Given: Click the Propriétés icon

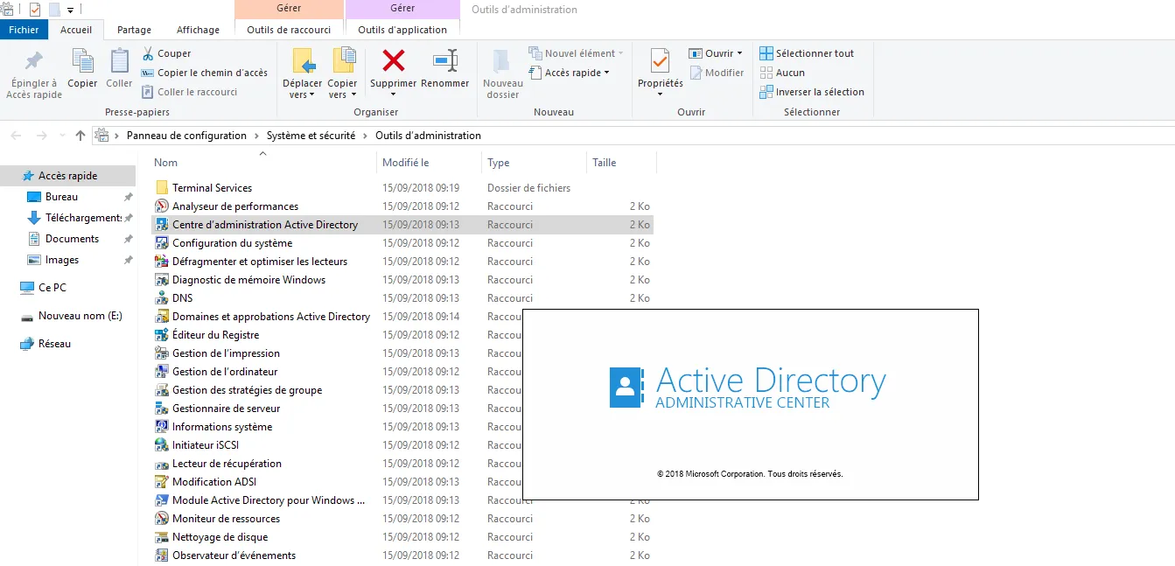Looking at the screenshot, I should pos(660,61).
